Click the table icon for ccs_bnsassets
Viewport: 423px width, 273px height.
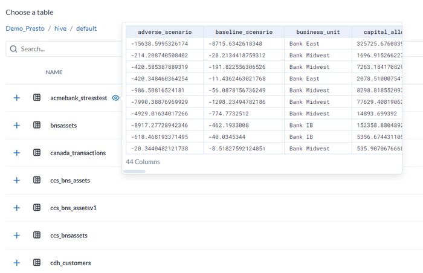(37, 235)
